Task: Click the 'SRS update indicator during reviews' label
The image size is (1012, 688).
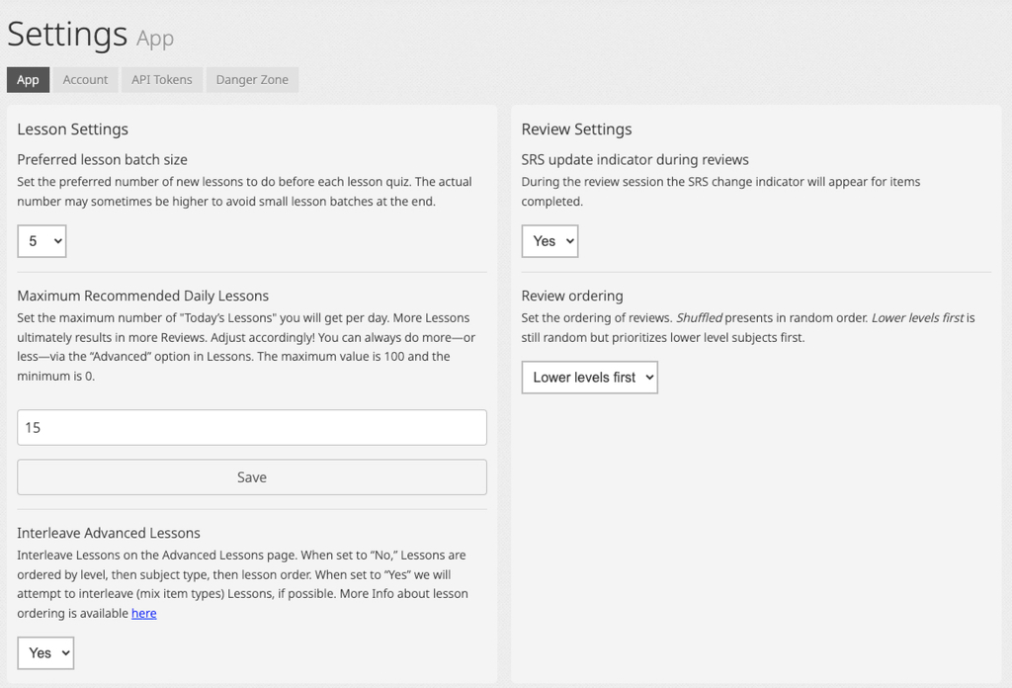Action: point(635,159)
